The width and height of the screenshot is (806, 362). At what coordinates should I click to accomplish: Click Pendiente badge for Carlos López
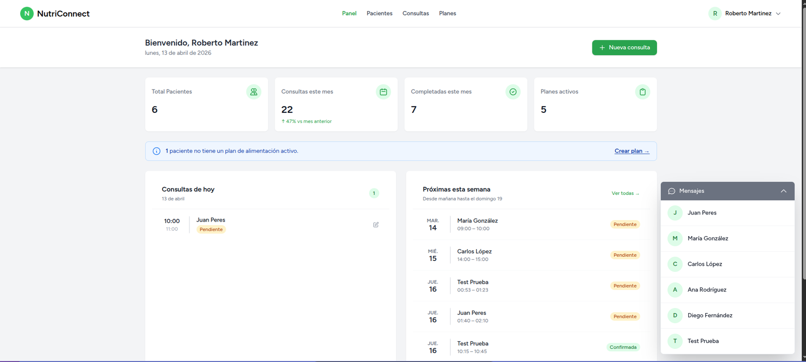click(x=625, y=255)
